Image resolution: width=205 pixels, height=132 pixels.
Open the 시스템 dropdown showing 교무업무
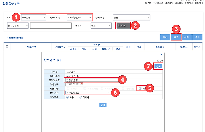pos(34,17)
